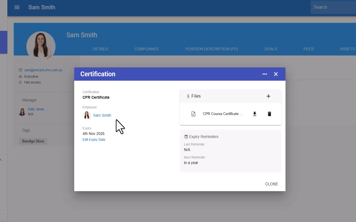Click the envelope icon beside the email address
The height and width of the screenshot is (222, 356).
[20, 70]
